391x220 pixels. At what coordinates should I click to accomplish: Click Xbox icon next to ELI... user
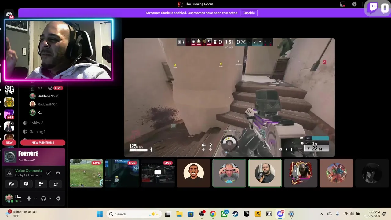pos(50,88)
